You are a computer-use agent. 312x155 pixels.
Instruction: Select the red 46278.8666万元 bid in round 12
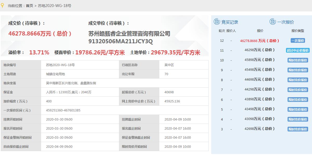pyautogui.click(x=260, y=41)
